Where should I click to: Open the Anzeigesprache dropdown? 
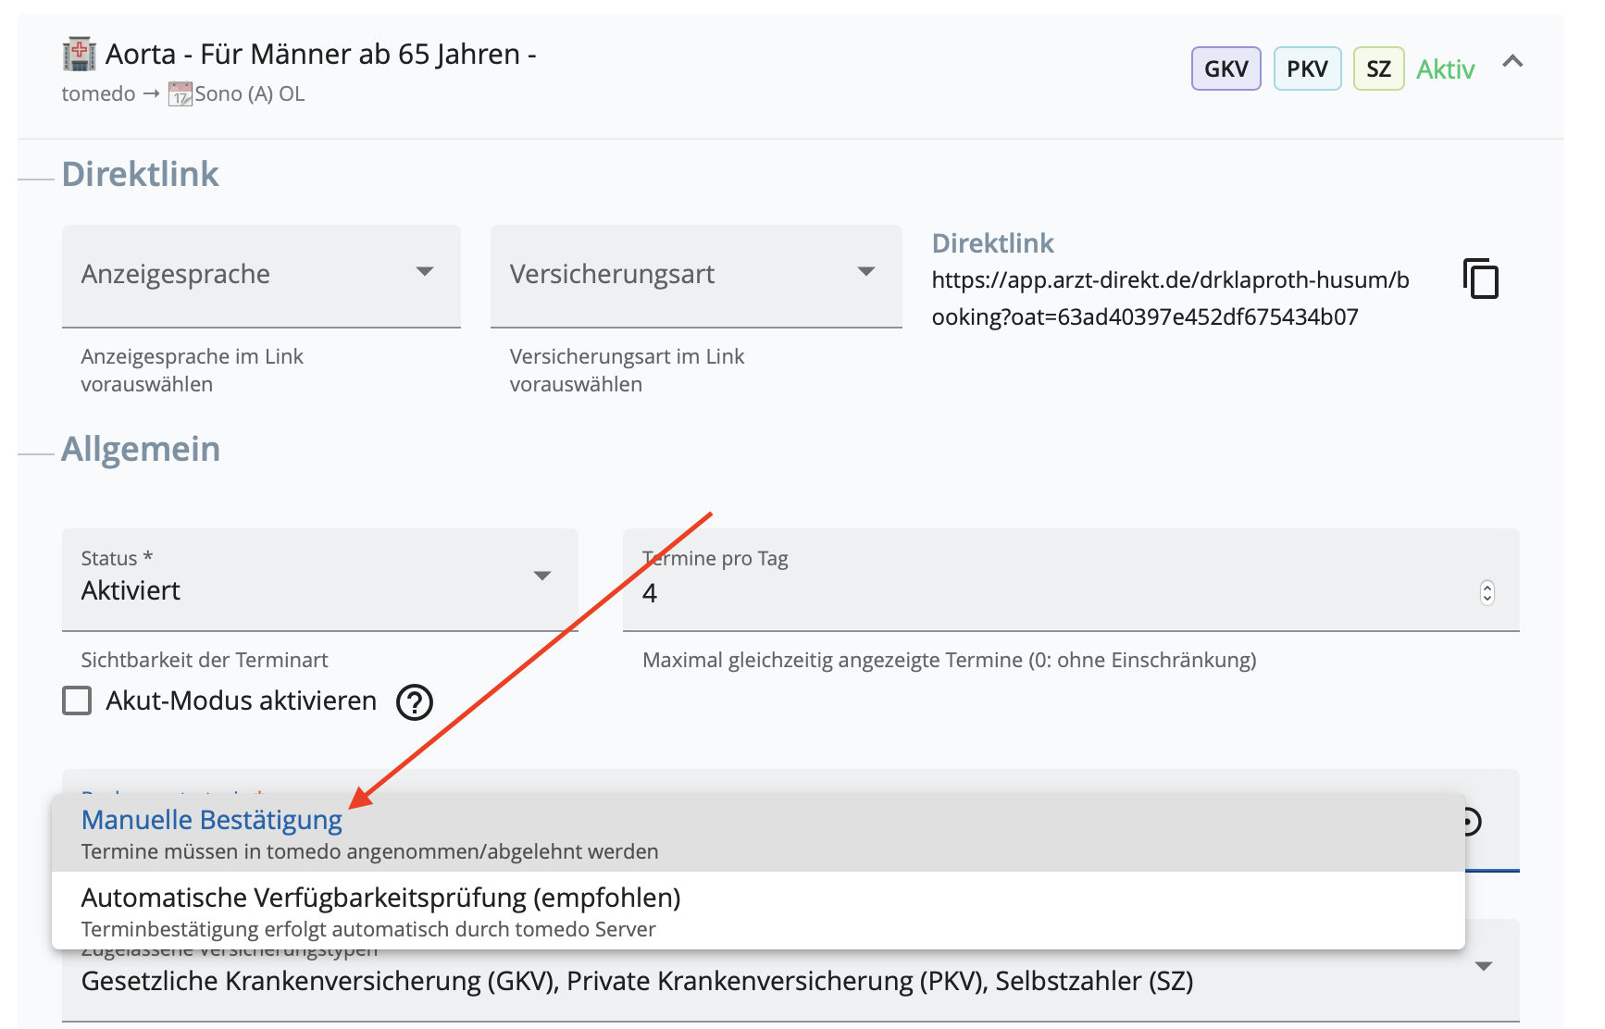(261, 276)
